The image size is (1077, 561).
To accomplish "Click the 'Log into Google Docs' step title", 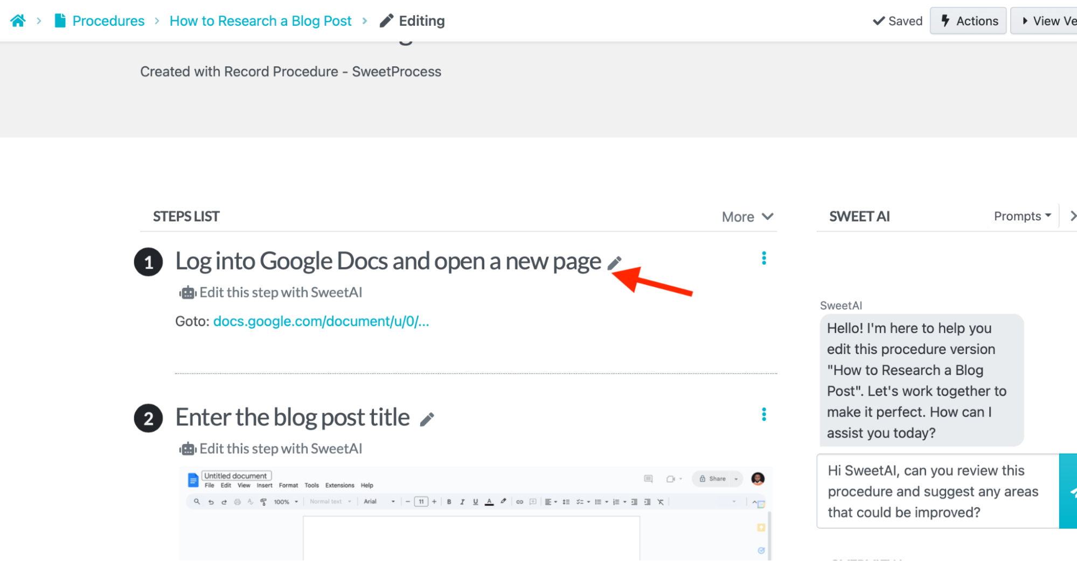I will click(388, 261).
